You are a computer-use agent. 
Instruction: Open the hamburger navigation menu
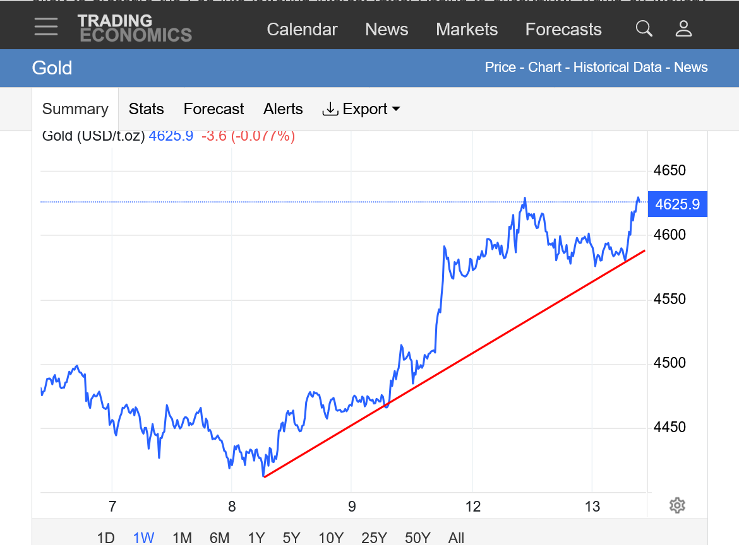tap(46, 27)
